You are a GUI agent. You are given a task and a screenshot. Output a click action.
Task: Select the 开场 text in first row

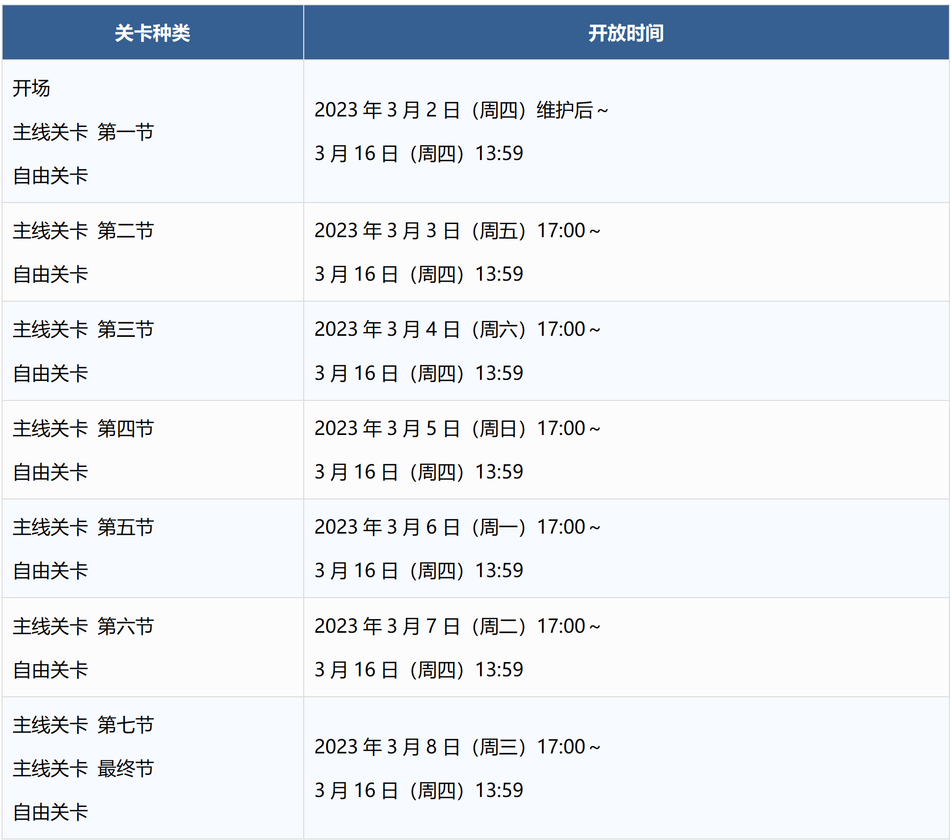(x=31, y=88)
